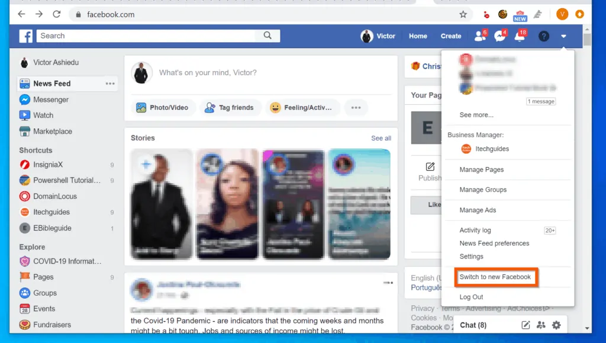Expand News Feed options with the ellipsis
This screenshot has height=343, width=606.
(110, 83)
